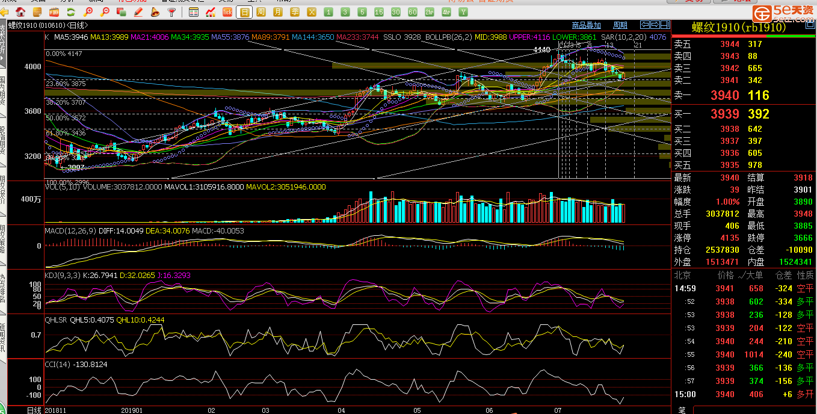The width and height of the screenshot is (817, 414).
Task: Click the green refresh arrows icon
Action: point(71,11)
